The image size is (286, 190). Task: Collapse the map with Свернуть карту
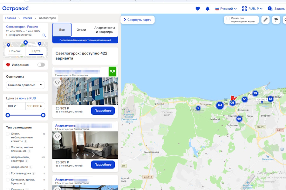click(x=138, y=20)
